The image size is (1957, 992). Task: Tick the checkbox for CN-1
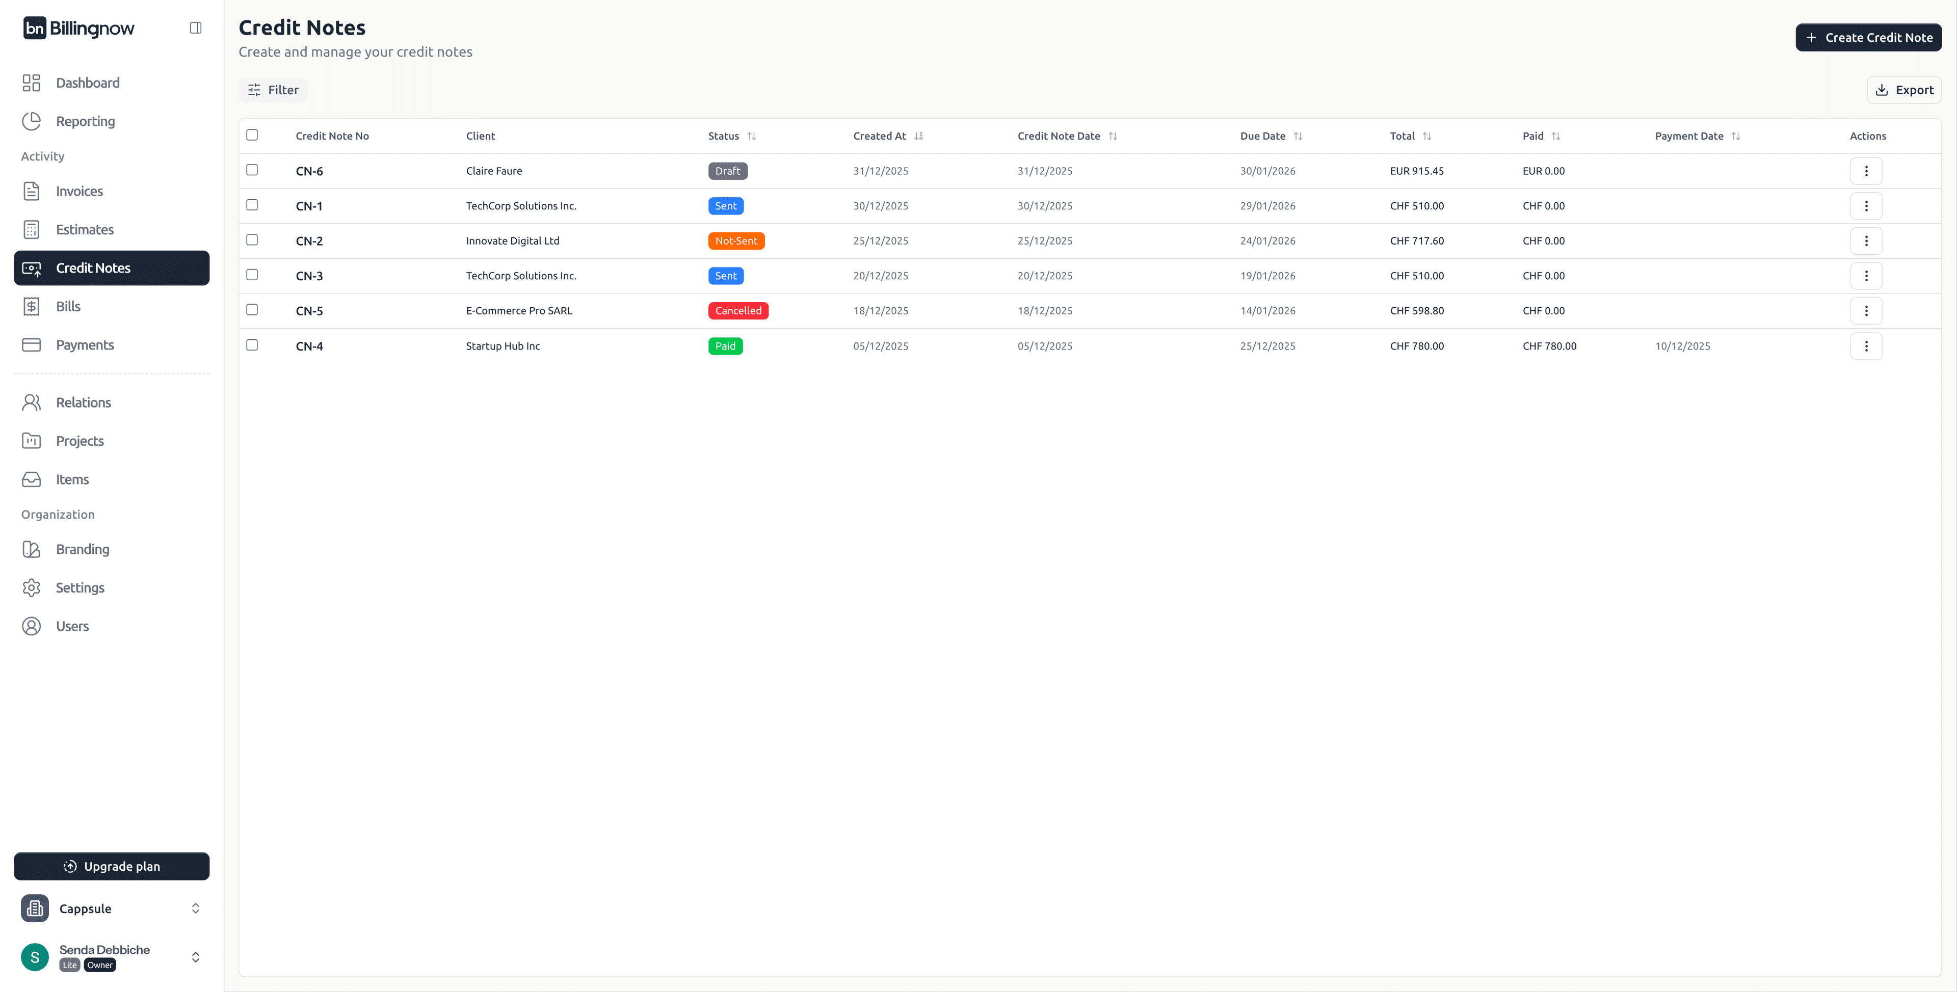(x=252, y=205)
